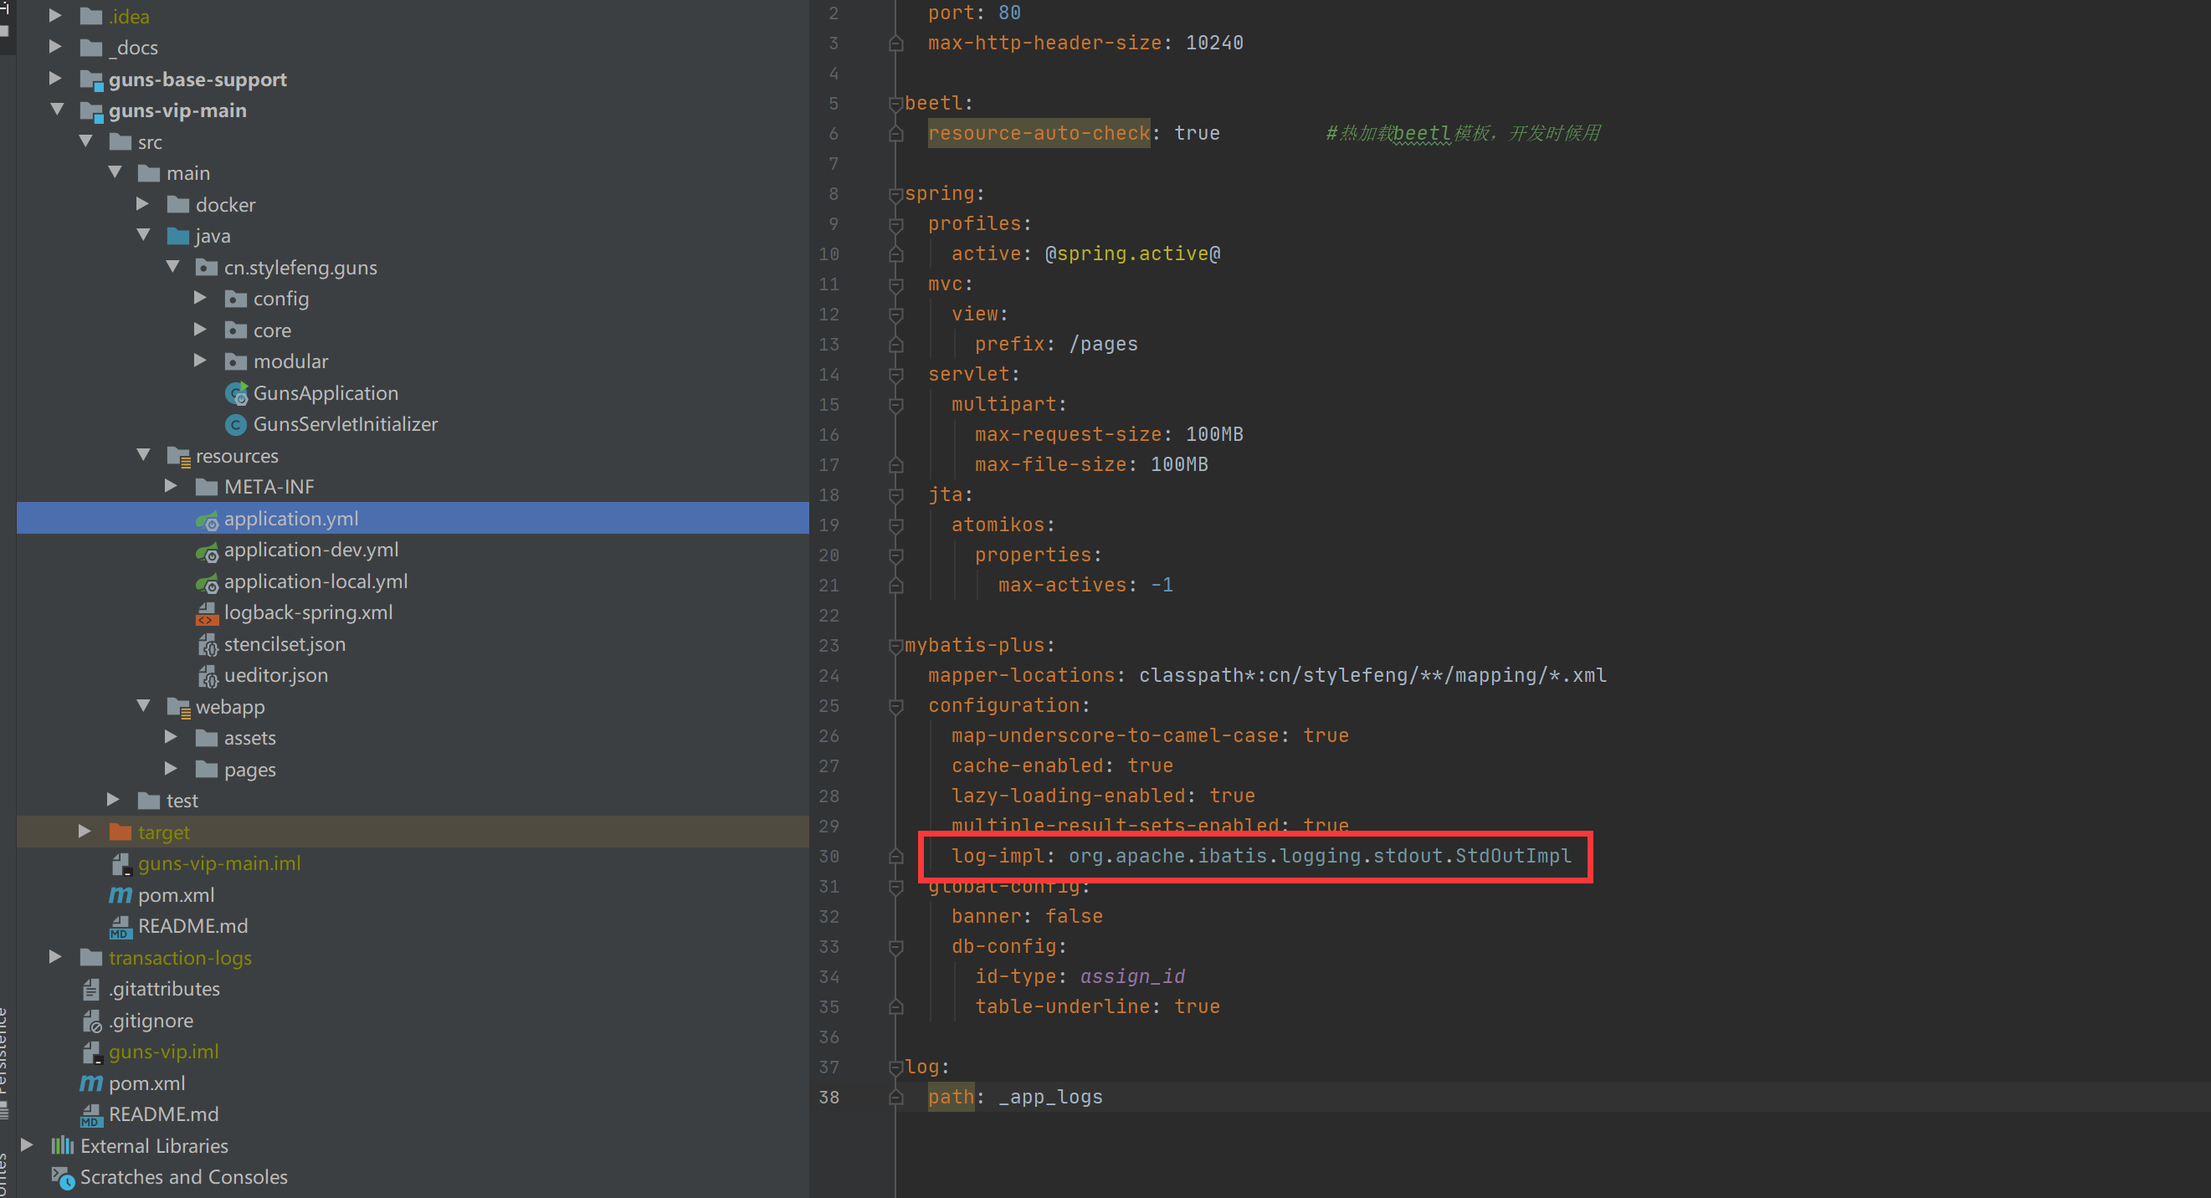Viewport: 2211px width, 1198px height.
Task: Click the path key on line 38
Action: (x=951, y=1098)
